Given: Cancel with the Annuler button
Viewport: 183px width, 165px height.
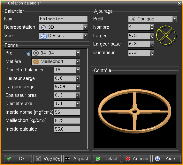Looking at the screenshot, I should (x=137, y=159).
